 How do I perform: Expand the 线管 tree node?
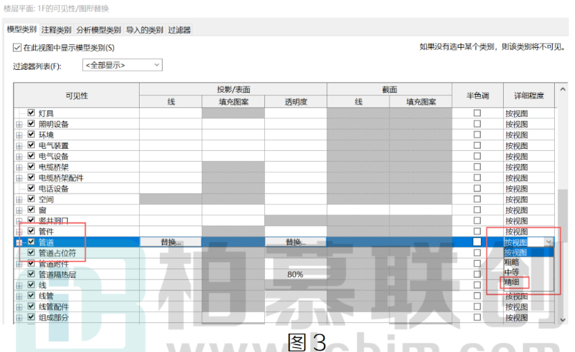[x=19, y=296]
